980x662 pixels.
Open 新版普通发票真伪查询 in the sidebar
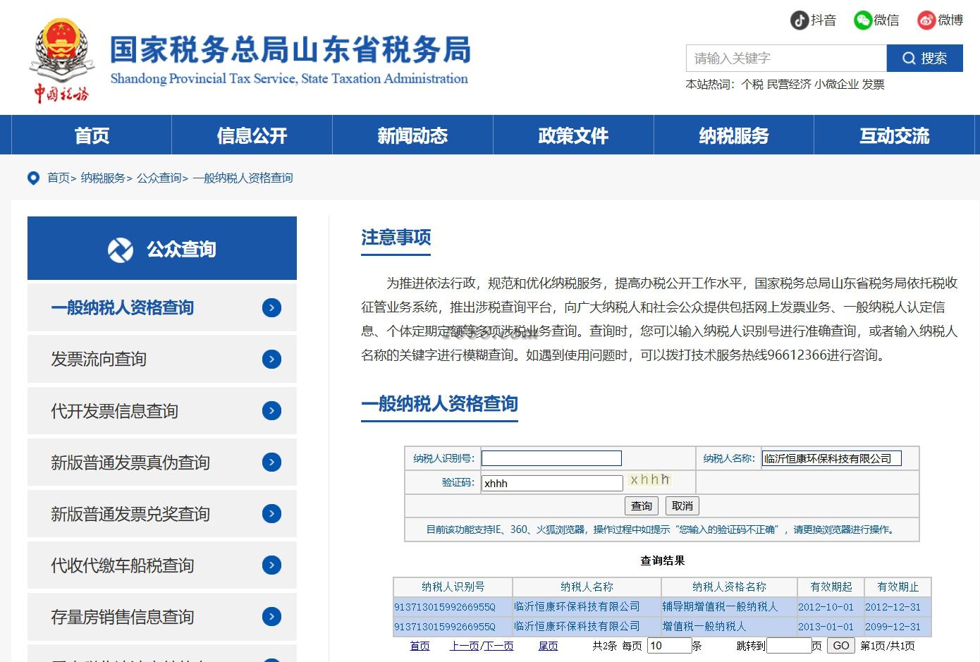162,462
